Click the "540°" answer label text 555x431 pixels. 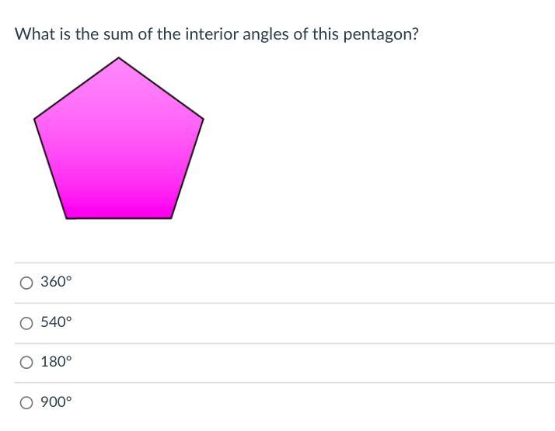pos(56,323)
